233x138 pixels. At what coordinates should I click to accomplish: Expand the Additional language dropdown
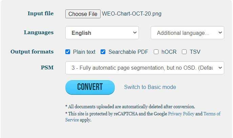(x=187, y=33)
